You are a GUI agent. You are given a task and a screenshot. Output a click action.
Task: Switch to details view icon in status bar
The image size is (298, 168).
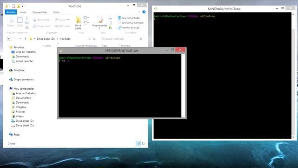[x=138, y=143]
